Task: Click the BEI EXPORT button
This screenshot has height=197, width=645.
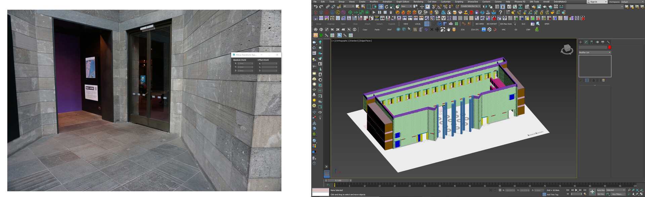Action: click(x=491, y=24)
